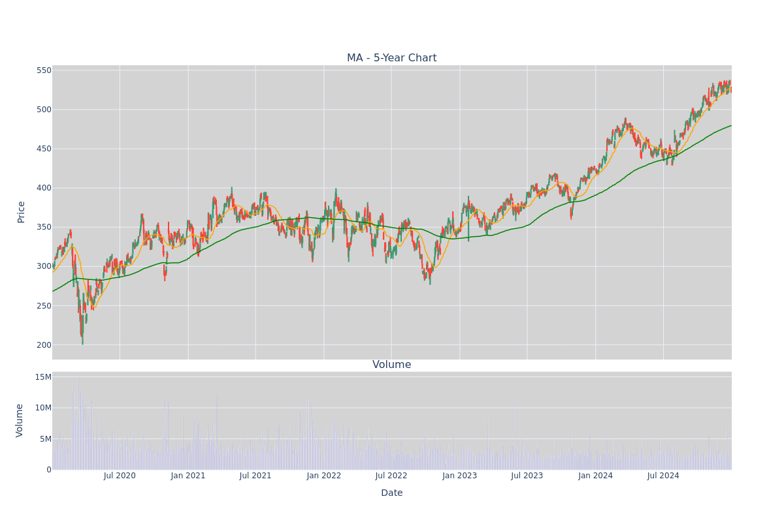Screen dimensions: 784x522
Task: Click the 15M volume tick label
Action: pos(43,377)
